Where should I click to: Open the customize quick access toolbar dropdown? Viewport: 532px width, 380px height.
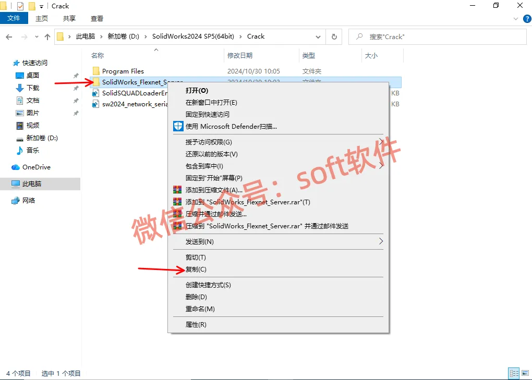(41, 6)
